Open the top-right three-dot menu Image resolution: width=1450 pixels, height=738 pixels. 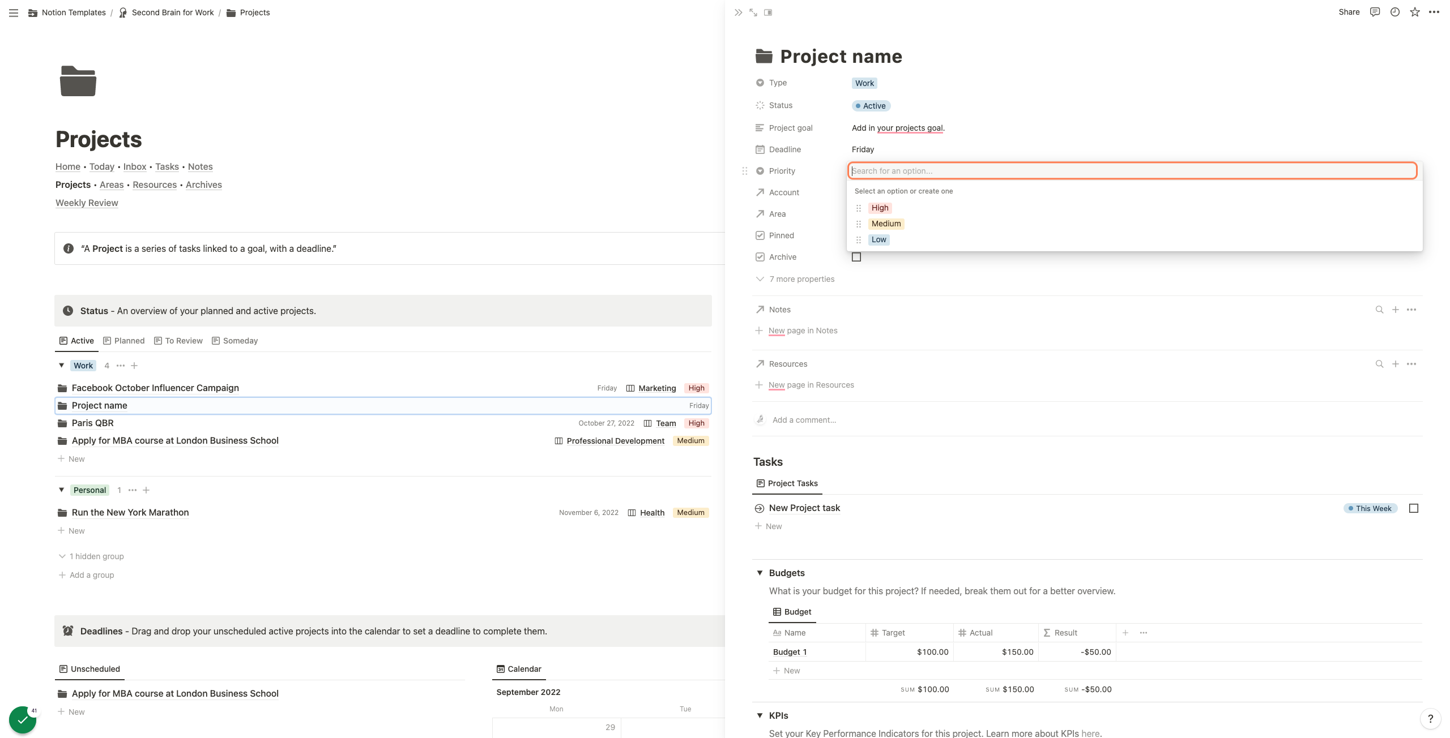[x=1434, y=12]
